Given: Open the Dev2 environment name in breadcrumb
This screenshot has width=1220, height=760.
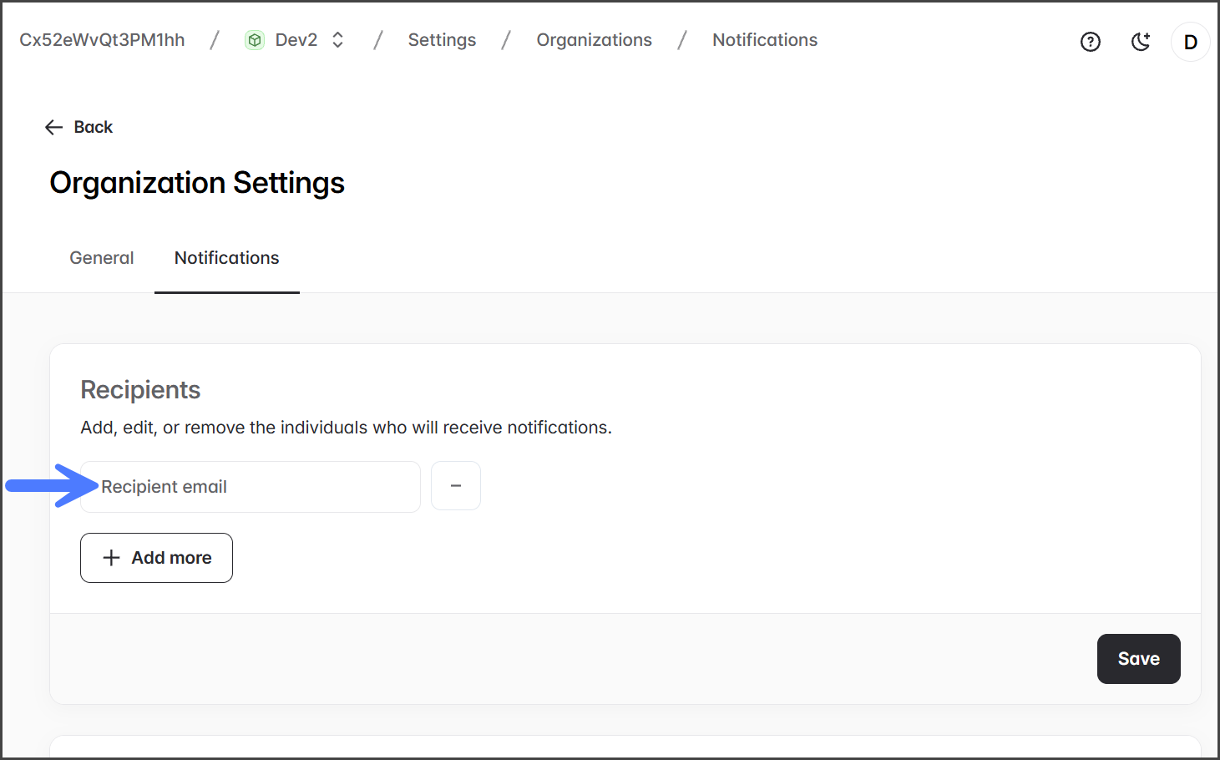Looking at the screenshot, I should [296, 40].
